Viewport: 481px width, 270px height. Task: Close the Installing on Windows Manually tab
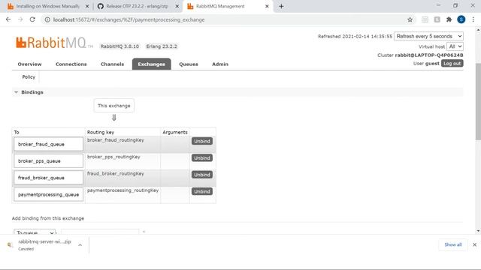tap(87, 6)
